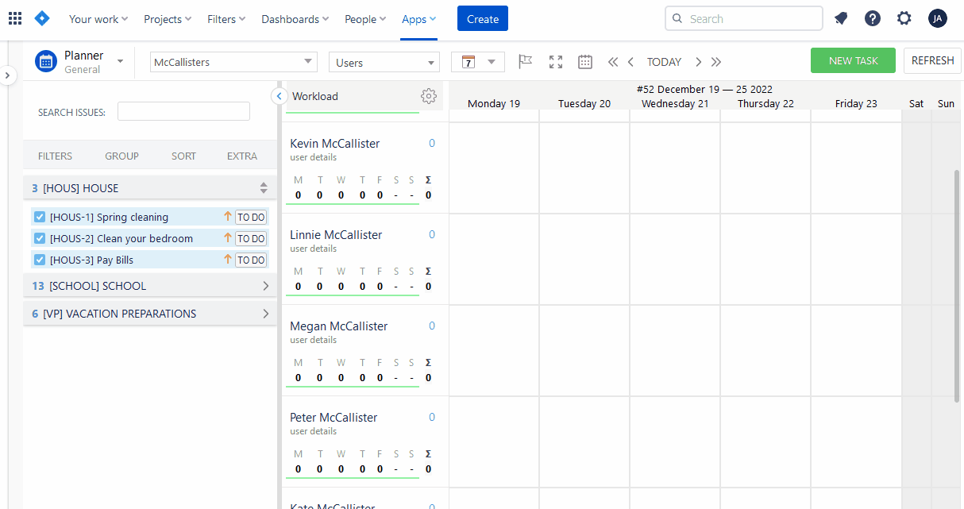This screenshot has width=964, height=509.
Task: Go to previous period single arrow
Action: (630, 62)
